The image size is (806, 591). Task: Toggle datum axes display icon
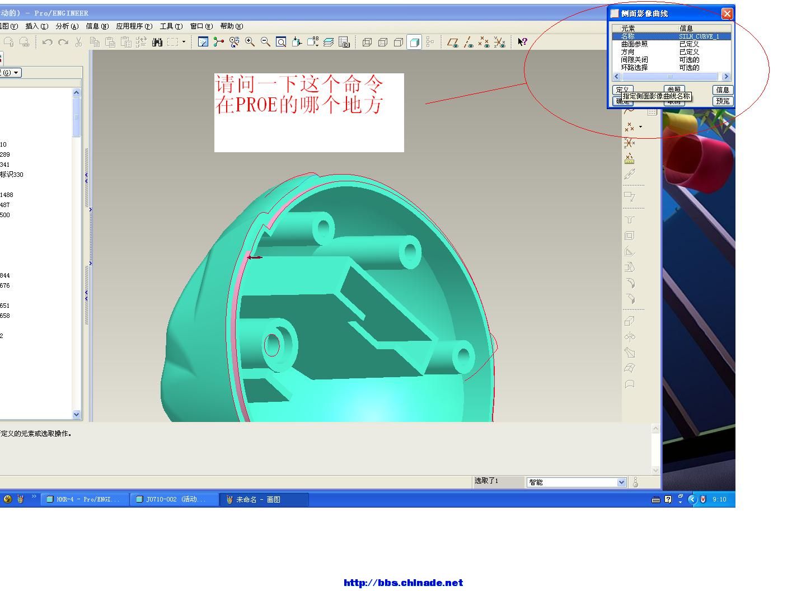tap(468, 42)
